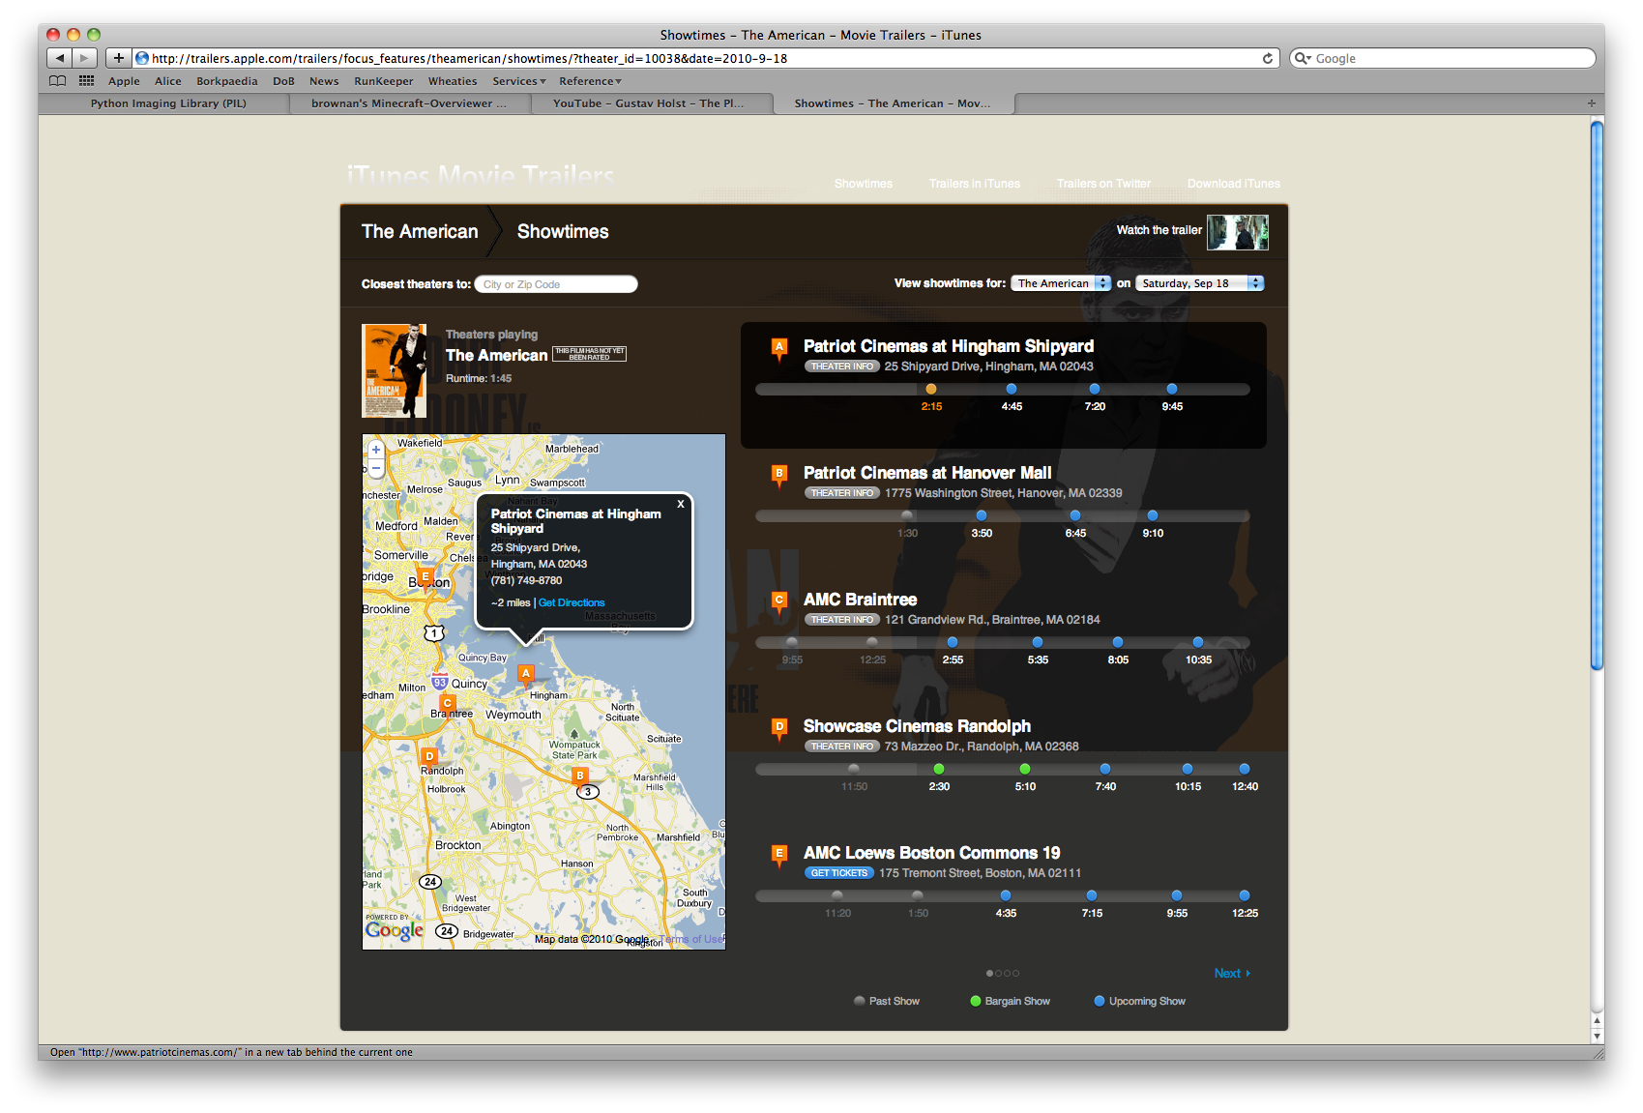The width and height of the screenshot is (1643, 1113).
Task: Click orange marker B beside Hanover Mall title
Action: pos(778,474)
